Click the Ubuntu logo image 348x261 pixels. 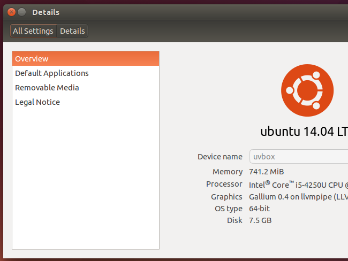click(307, 90)
